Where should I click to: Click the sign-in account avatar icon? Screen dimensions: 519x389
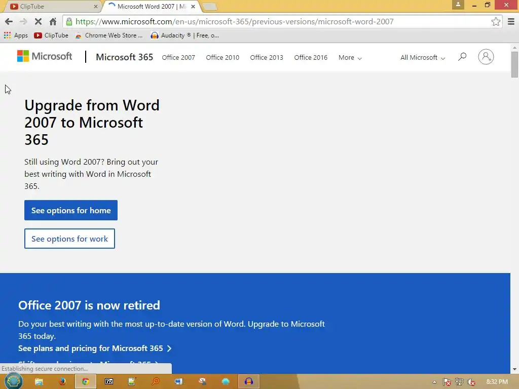coord(486,57)
